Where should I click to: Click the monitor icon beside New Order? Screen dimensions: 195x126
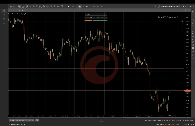[19, 6]
